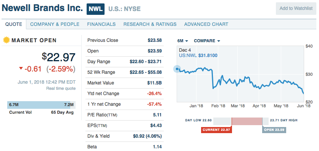
Task: Click the US:NWL $31.8100 chart label
Action: pos(198,55)
